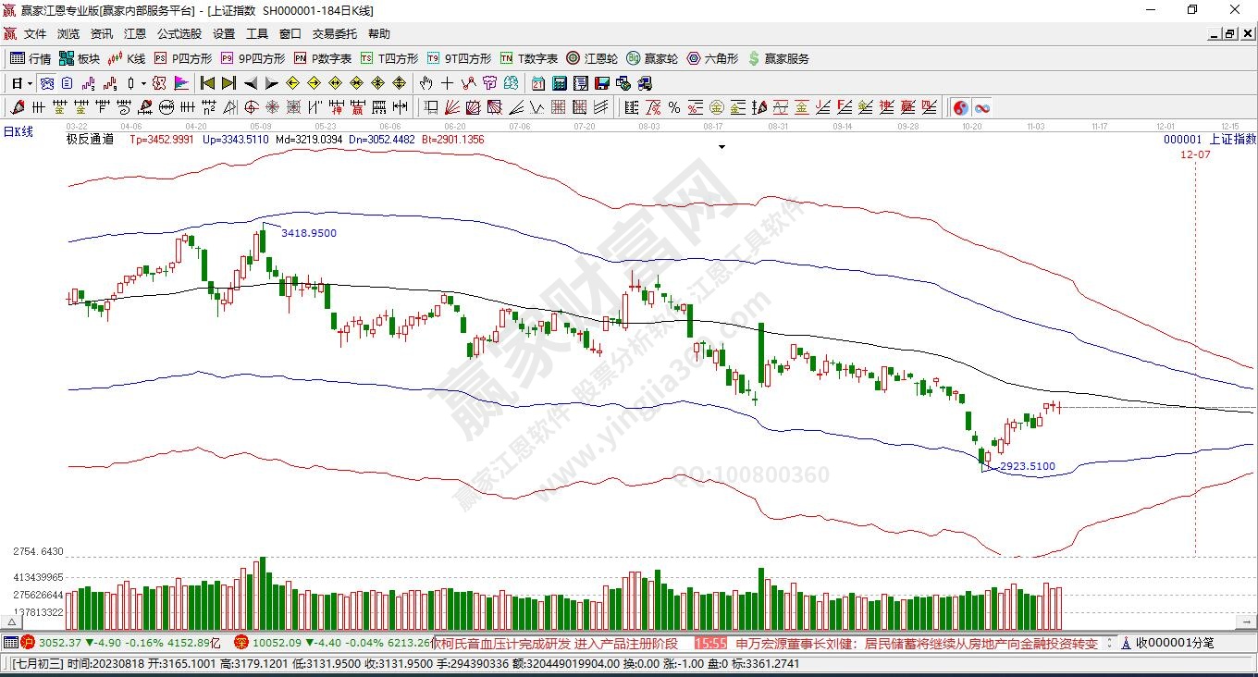Expand the 日 period dropdown arrow

point(30,83)
